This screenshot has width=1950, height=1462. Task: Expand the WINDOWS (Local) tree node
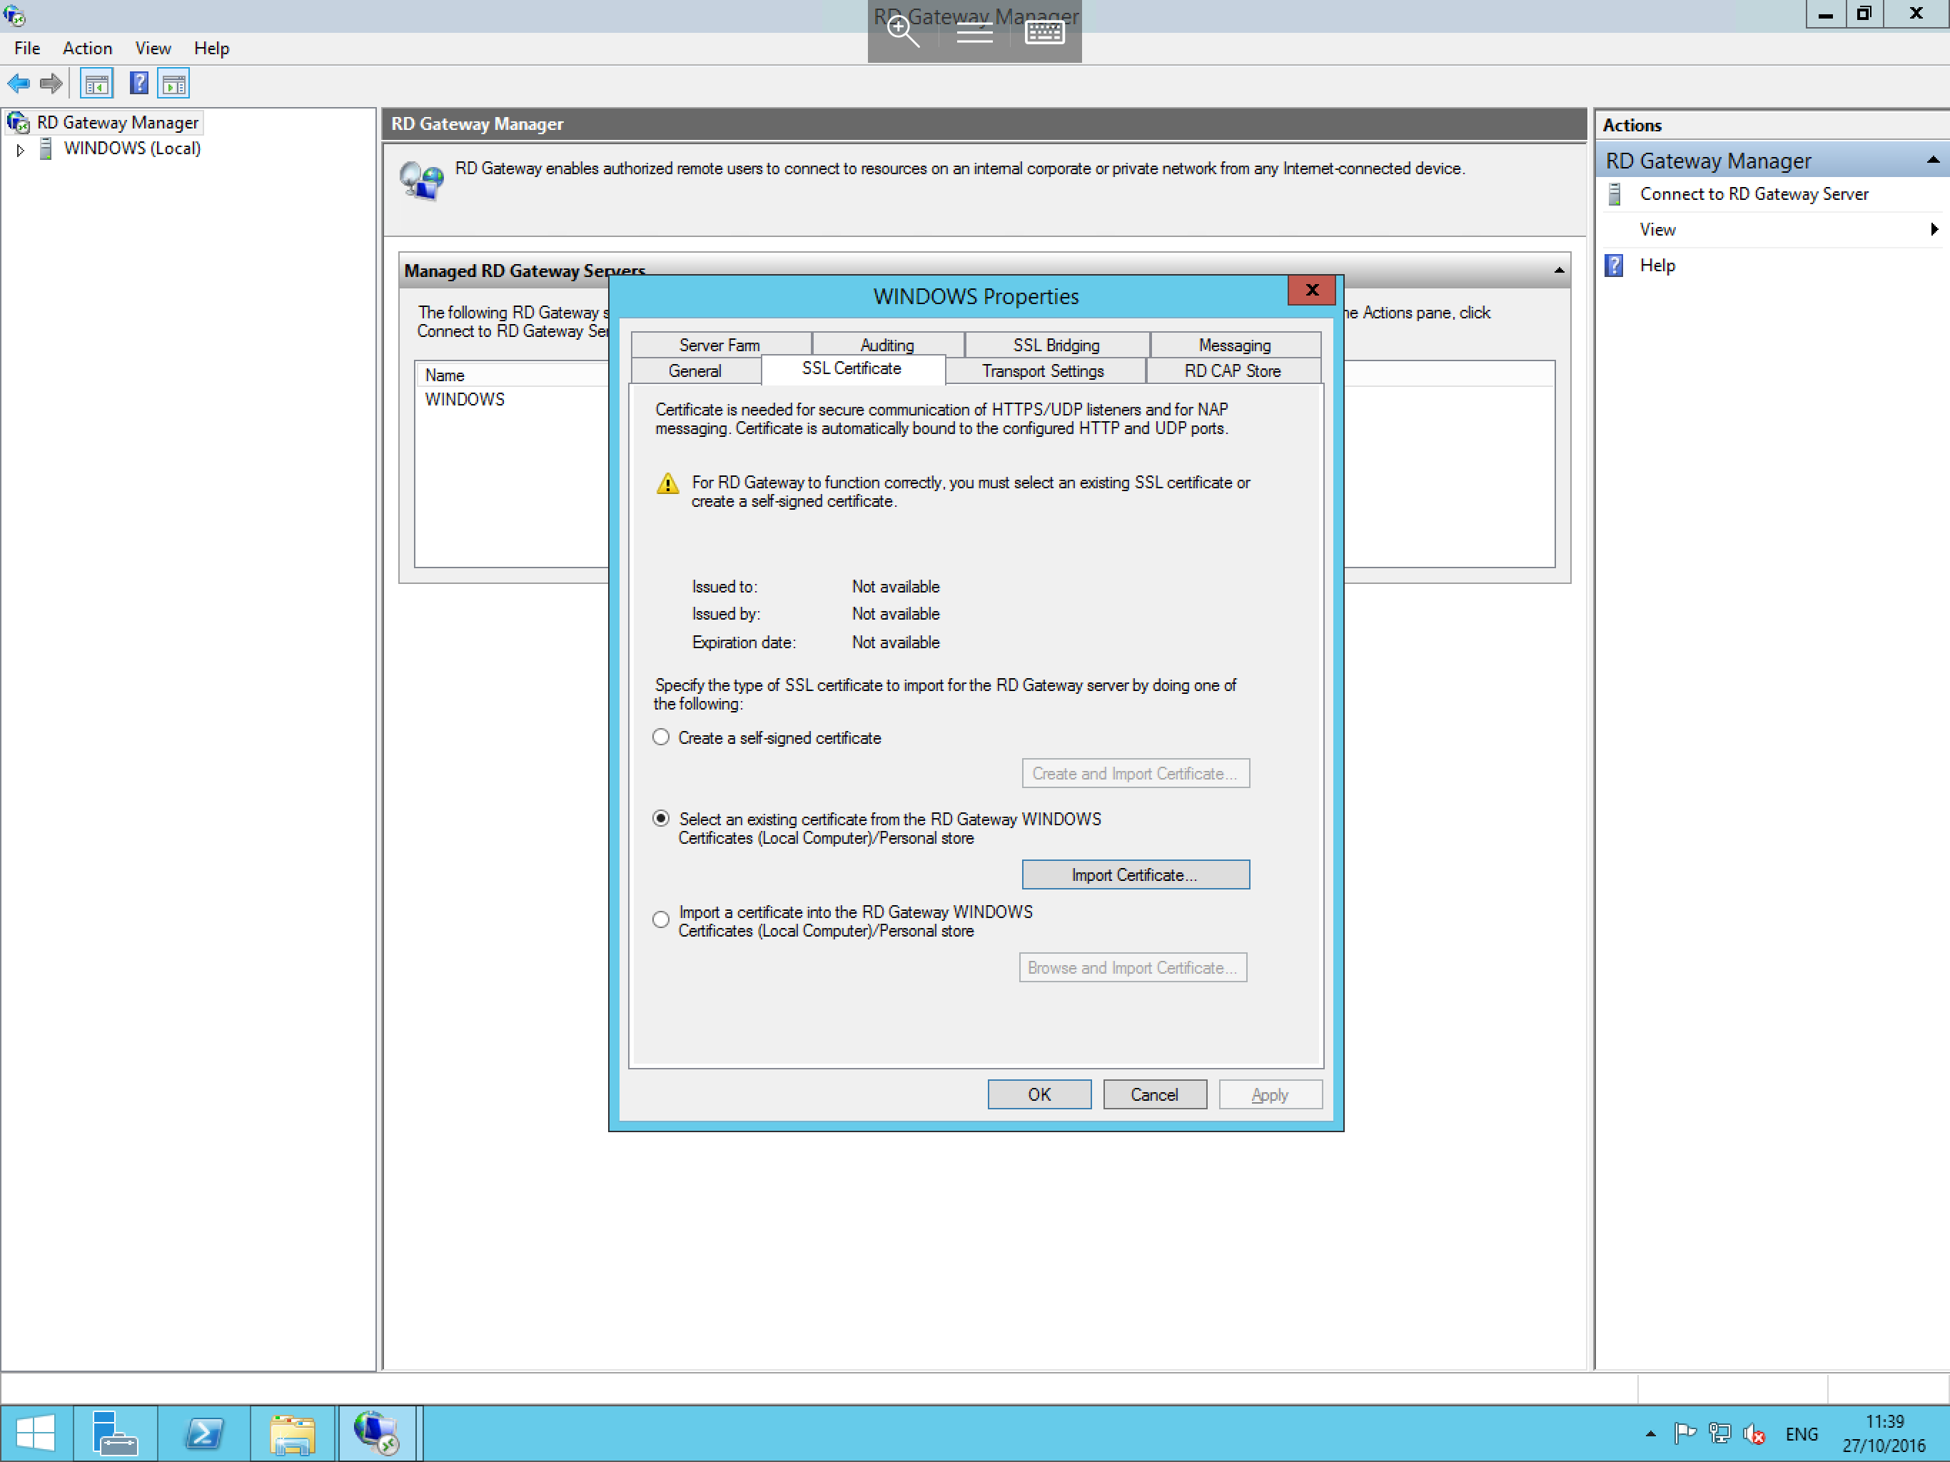(20, 150)
